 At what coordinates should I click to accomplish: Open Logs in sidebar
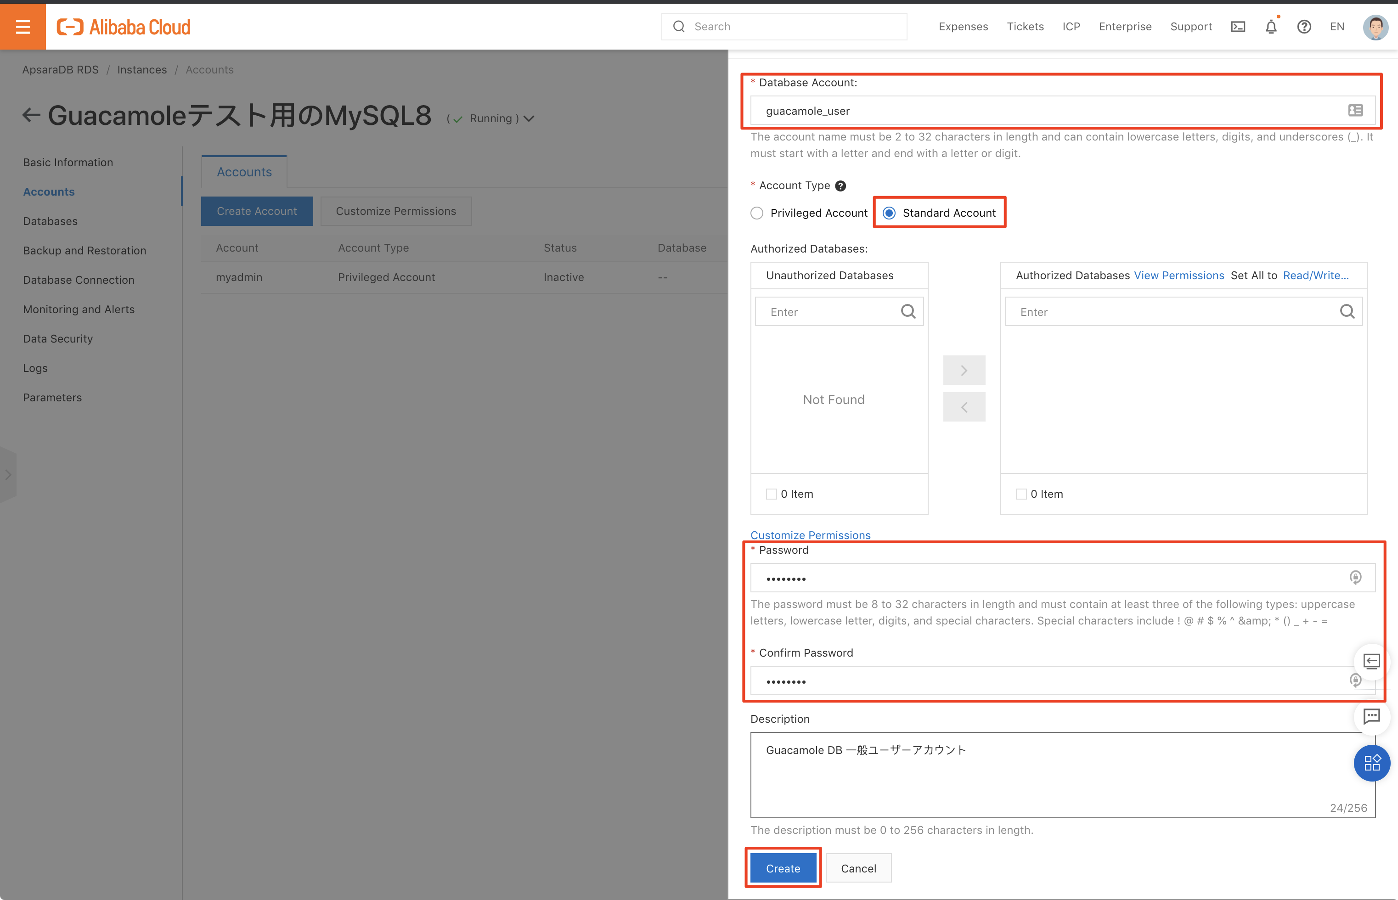[x=35, y=368]
